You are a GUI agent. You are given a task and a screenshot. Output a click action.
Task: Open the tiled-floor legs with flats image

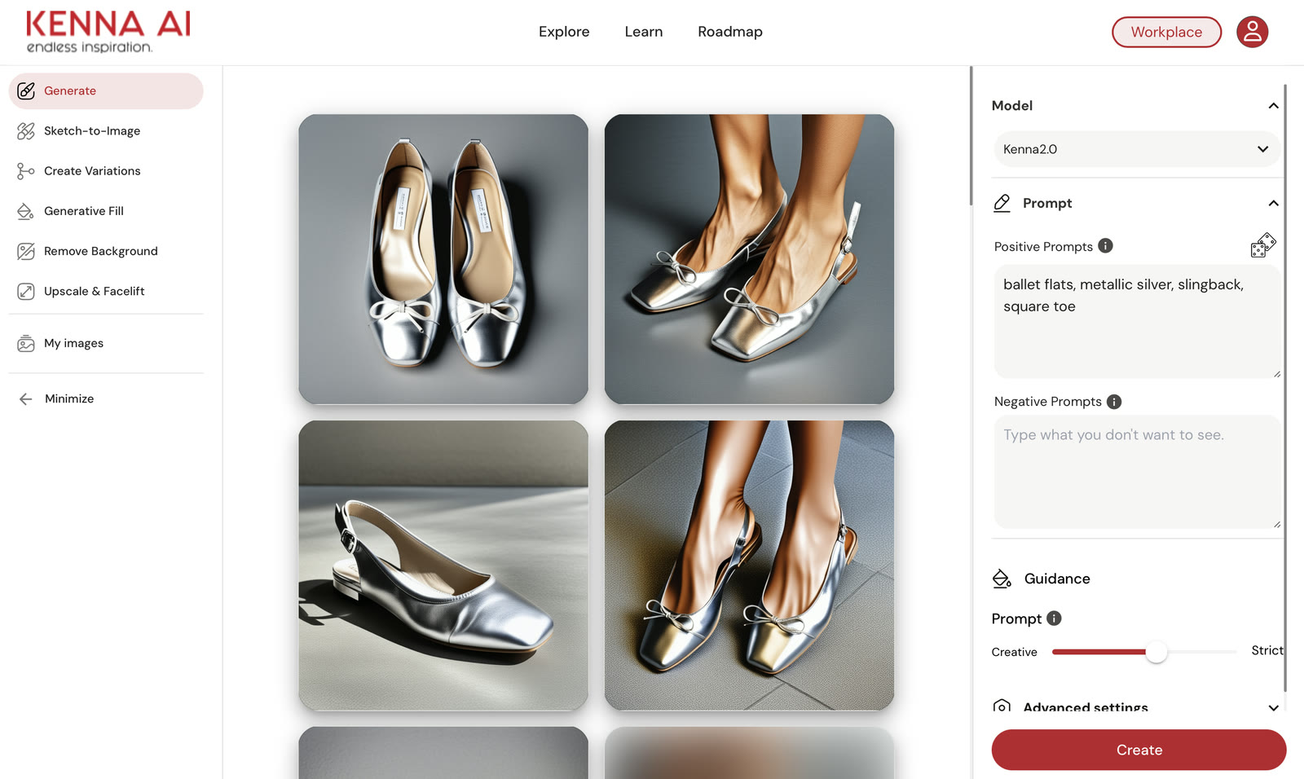749,566
